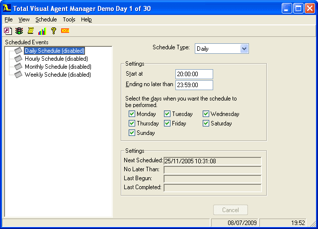The image size is (318, 229).
Task: Maximize the Agent Manager window
Action: coord(298,8)
